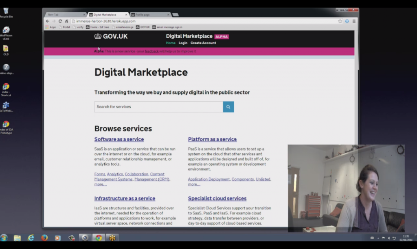Click the yellow flower taskbar icon
The image size is (417, 249).
click(112, 238)
